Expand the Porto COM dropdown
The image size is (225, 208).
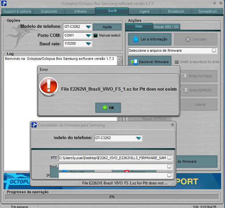tap(88, 35)
